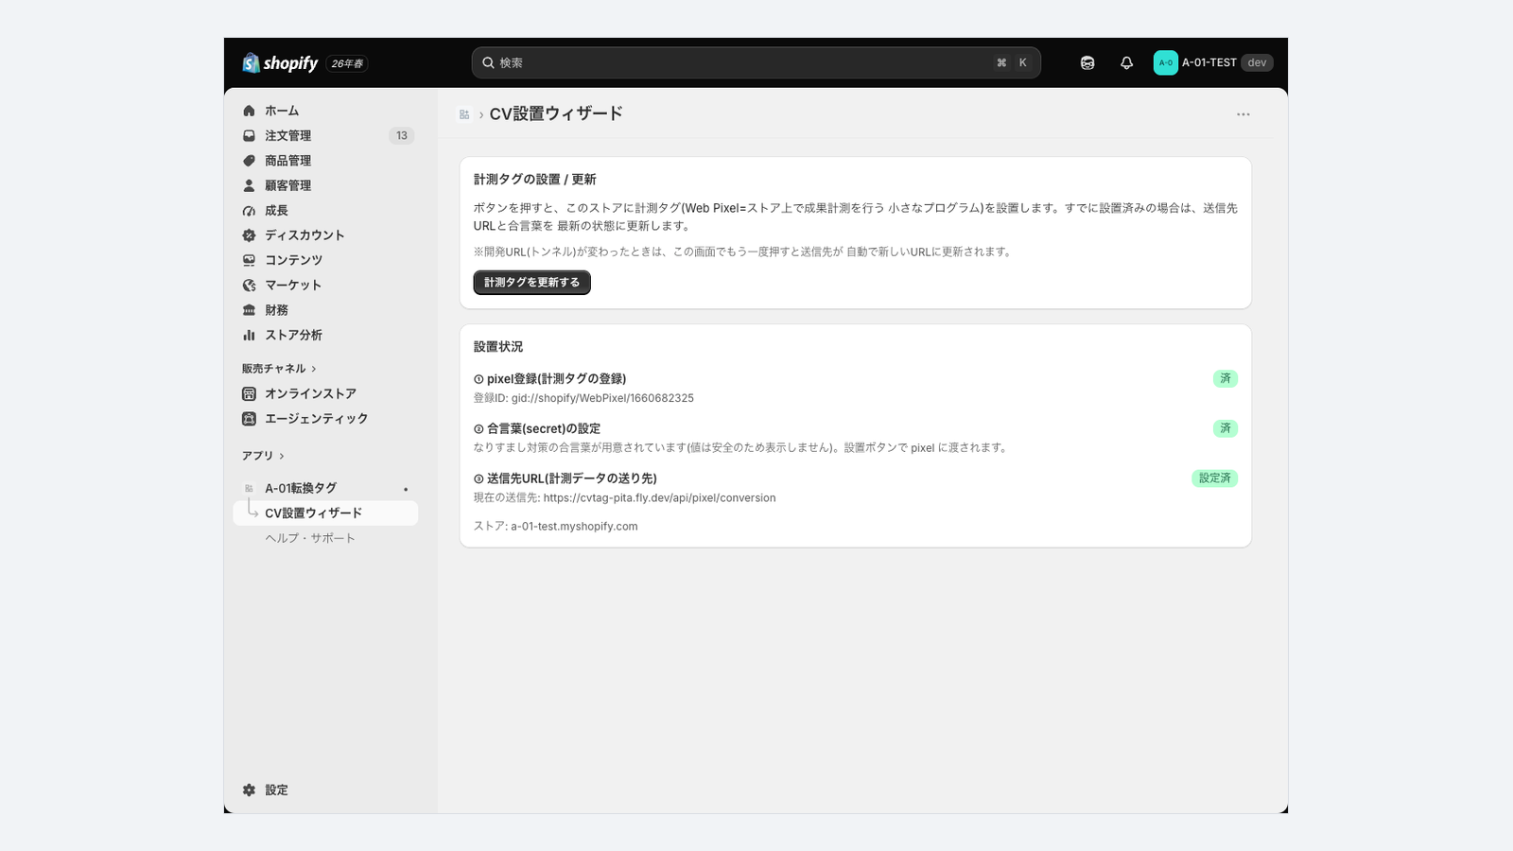Click the ディスカウント badge icon
The image size is (1513, 851).
point(249,235)
